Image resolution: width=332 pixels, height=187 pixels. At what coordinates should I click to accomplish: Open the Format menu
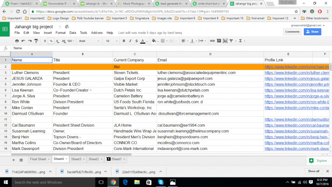pyautogui.click(x=61, y=33)
